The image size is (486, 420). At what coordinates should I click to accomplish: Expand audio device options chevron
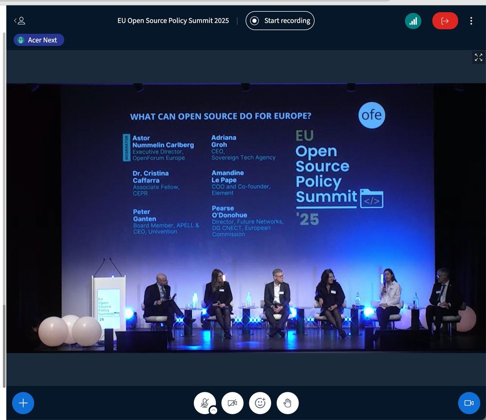click(213, 410)
